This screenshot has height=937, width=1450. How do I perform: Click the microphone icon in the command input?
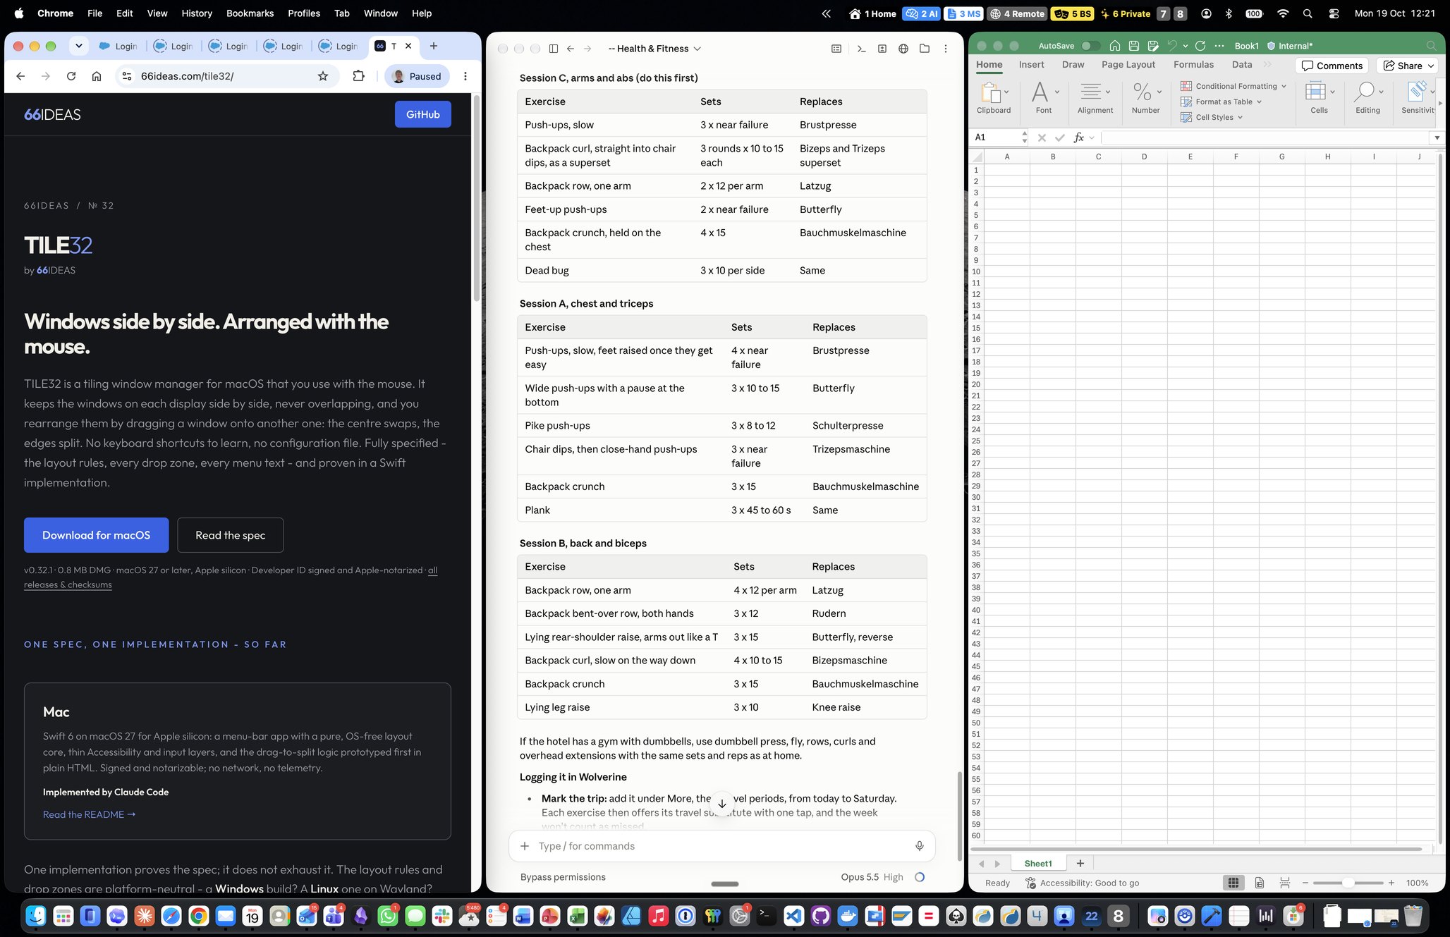[920, 846]
